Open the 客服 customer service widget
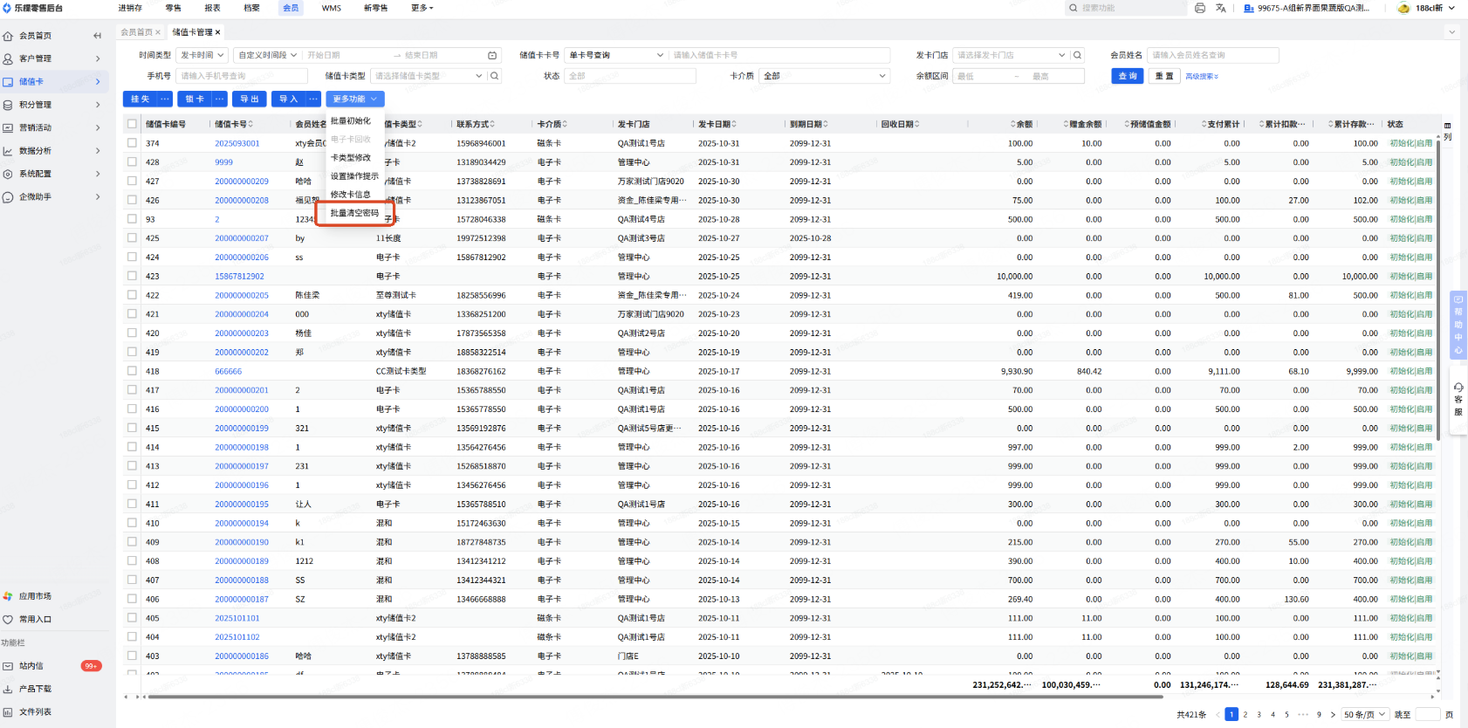 coord(1458,400)
